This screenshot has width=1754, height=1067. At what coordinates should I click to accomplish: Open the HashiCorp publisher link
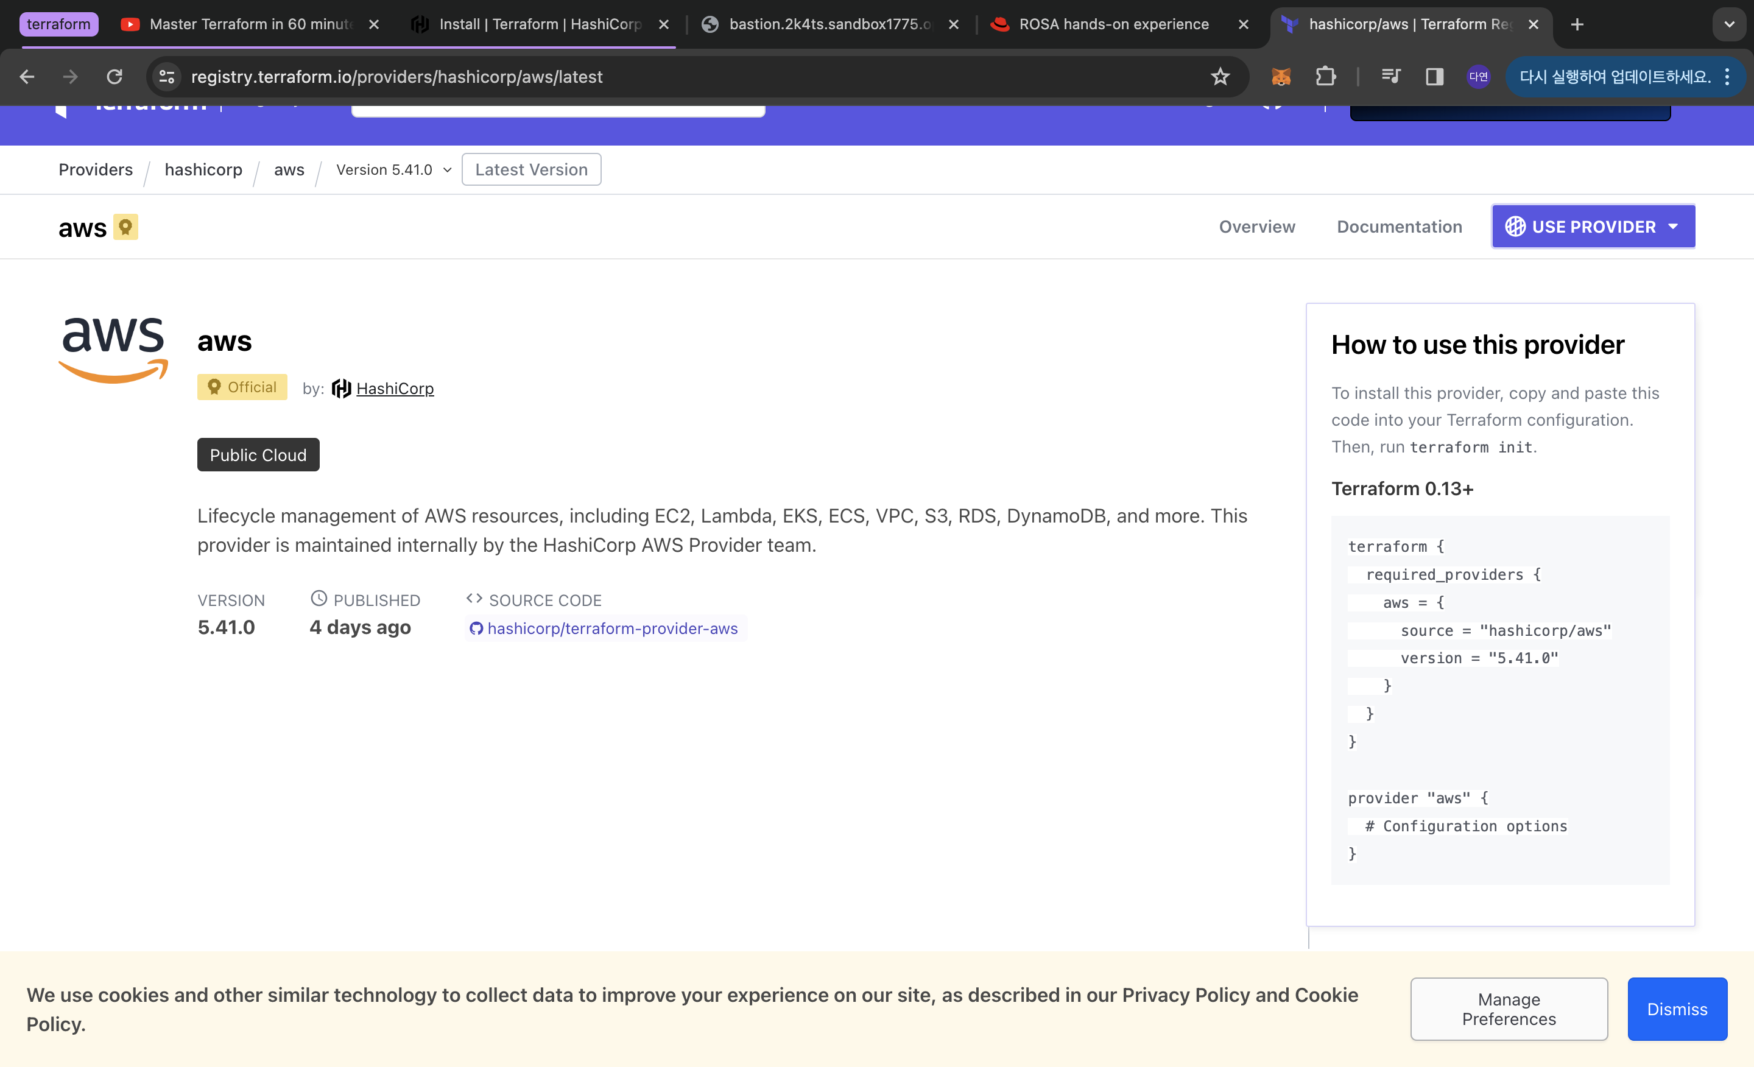click(x=395, y=389)
